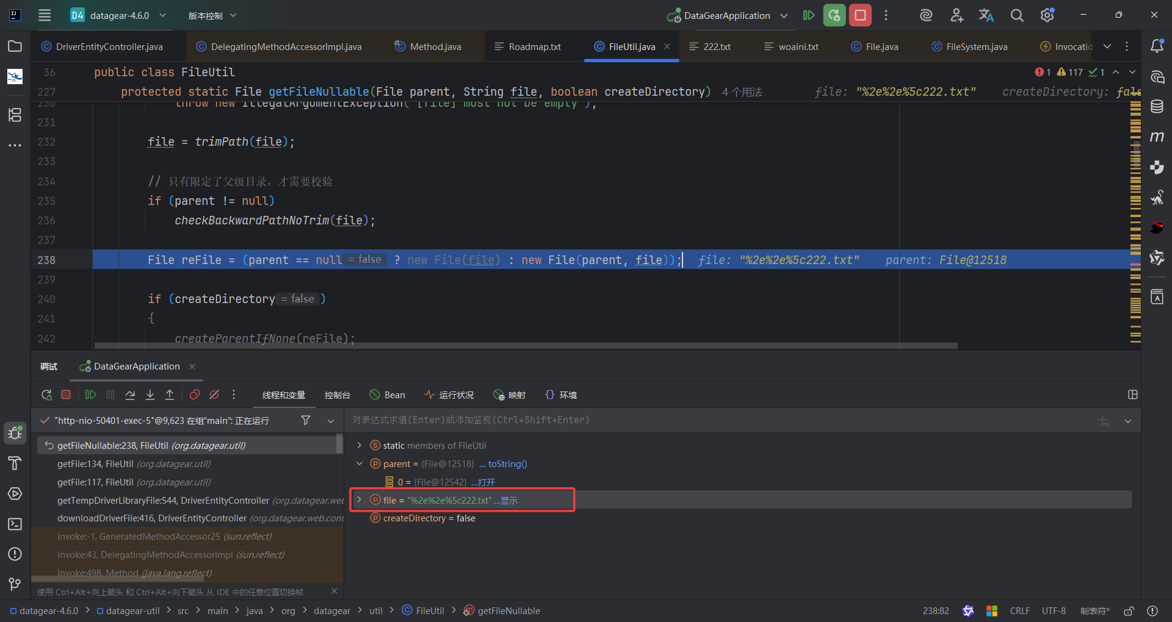Click the Rerun debug green button in top toolbar
Viewport: 1172px width, 622px height.
click(x=834, y=15)
